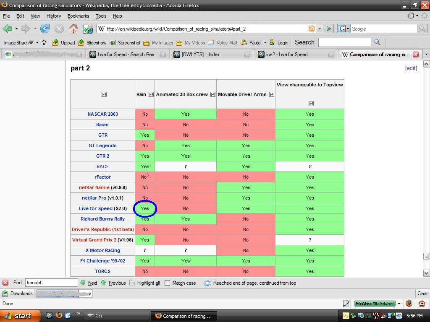Click the Google search box
This screenshot has width=430, height=322.
383,29
